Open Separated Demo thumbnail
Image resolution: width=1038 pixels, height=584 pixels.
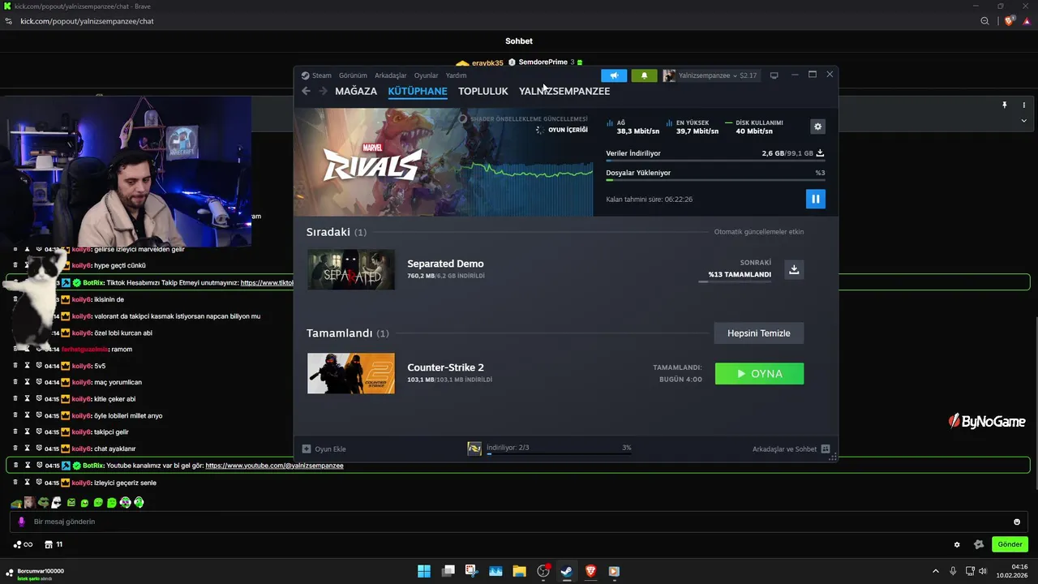click(x=351, y=269)
